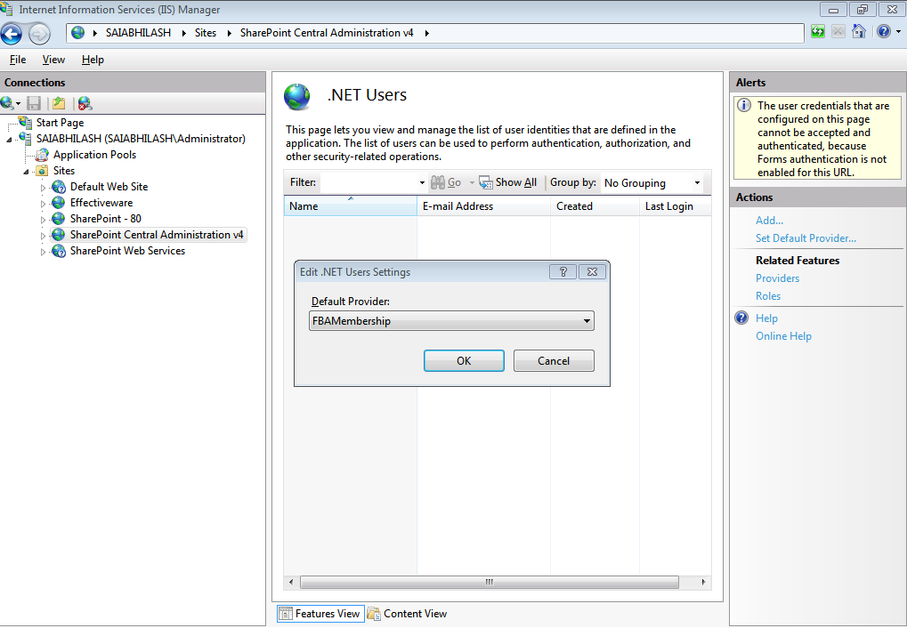Screen dimensions: 907x628
Task: Close the Edit .NET Users Settings dialog
Action: pyautogui.click(x=592, y=272)
